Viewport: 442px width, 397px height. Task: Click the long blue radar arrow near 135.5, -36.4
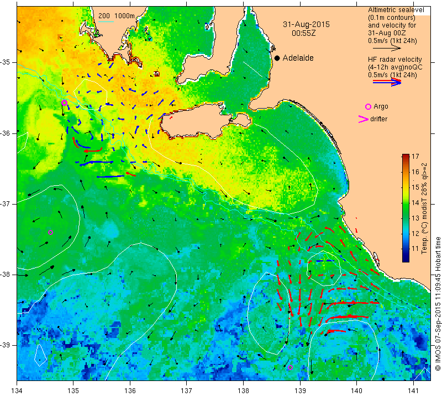pos(96,162)
